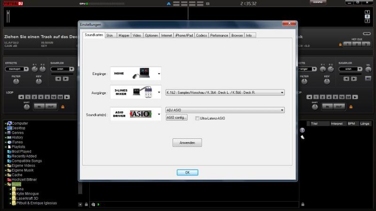The height and width of the screenshot is (211, 376).
Task: Open the Browser tab
Action: (237, 36)
